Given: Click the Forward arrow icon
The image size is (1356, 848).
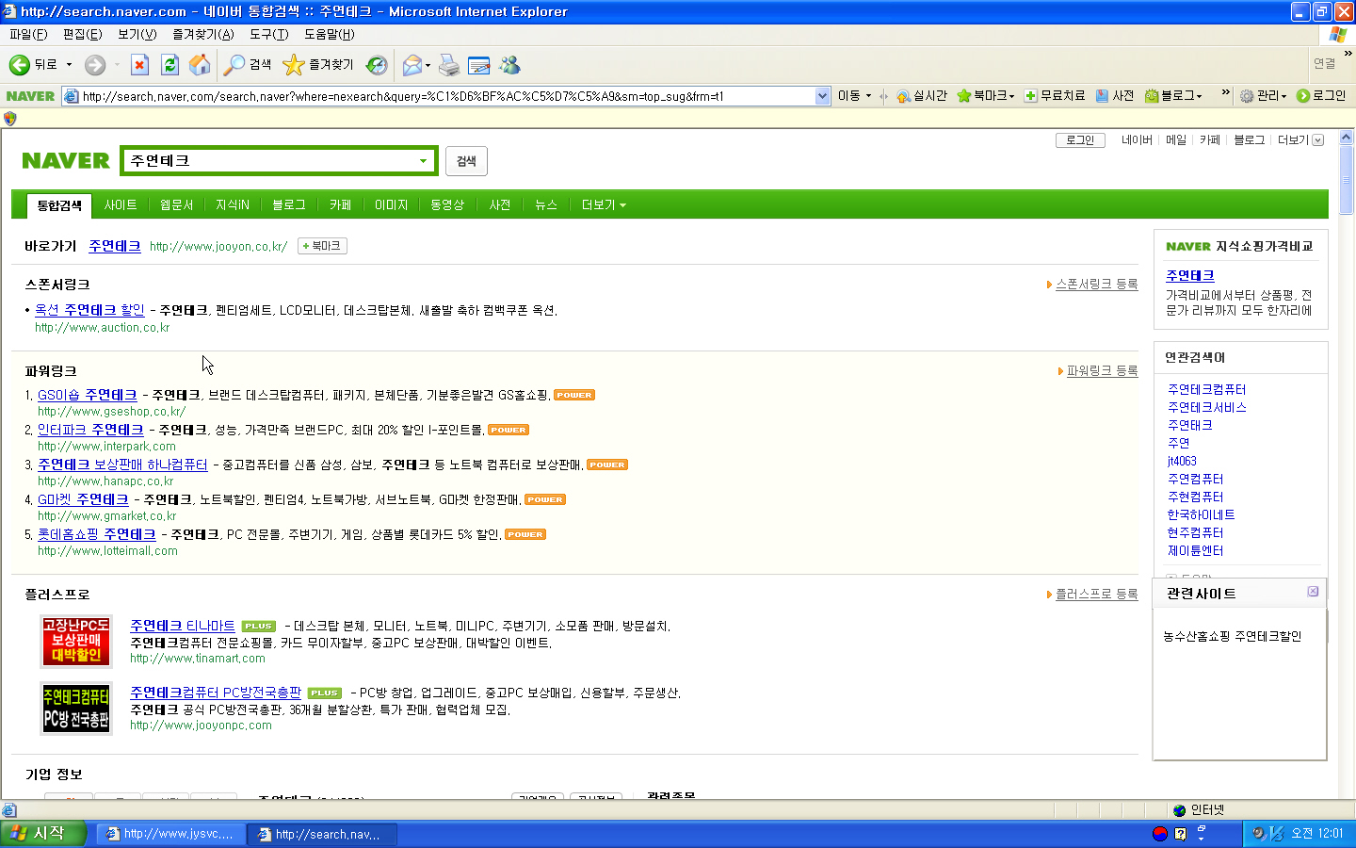Looking at the screenshot, I should [94, 65].
